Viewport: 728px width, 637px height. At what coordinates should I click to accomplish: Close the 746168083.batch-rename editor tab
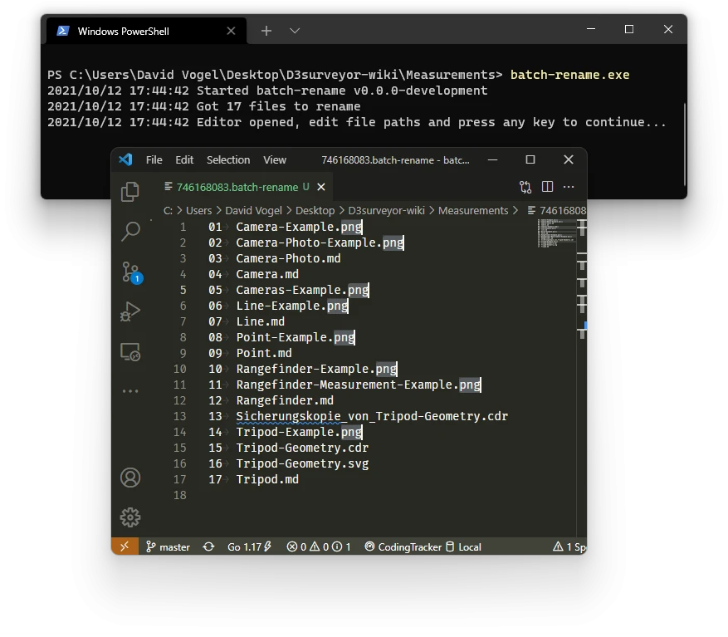click(x=320, y=187)
